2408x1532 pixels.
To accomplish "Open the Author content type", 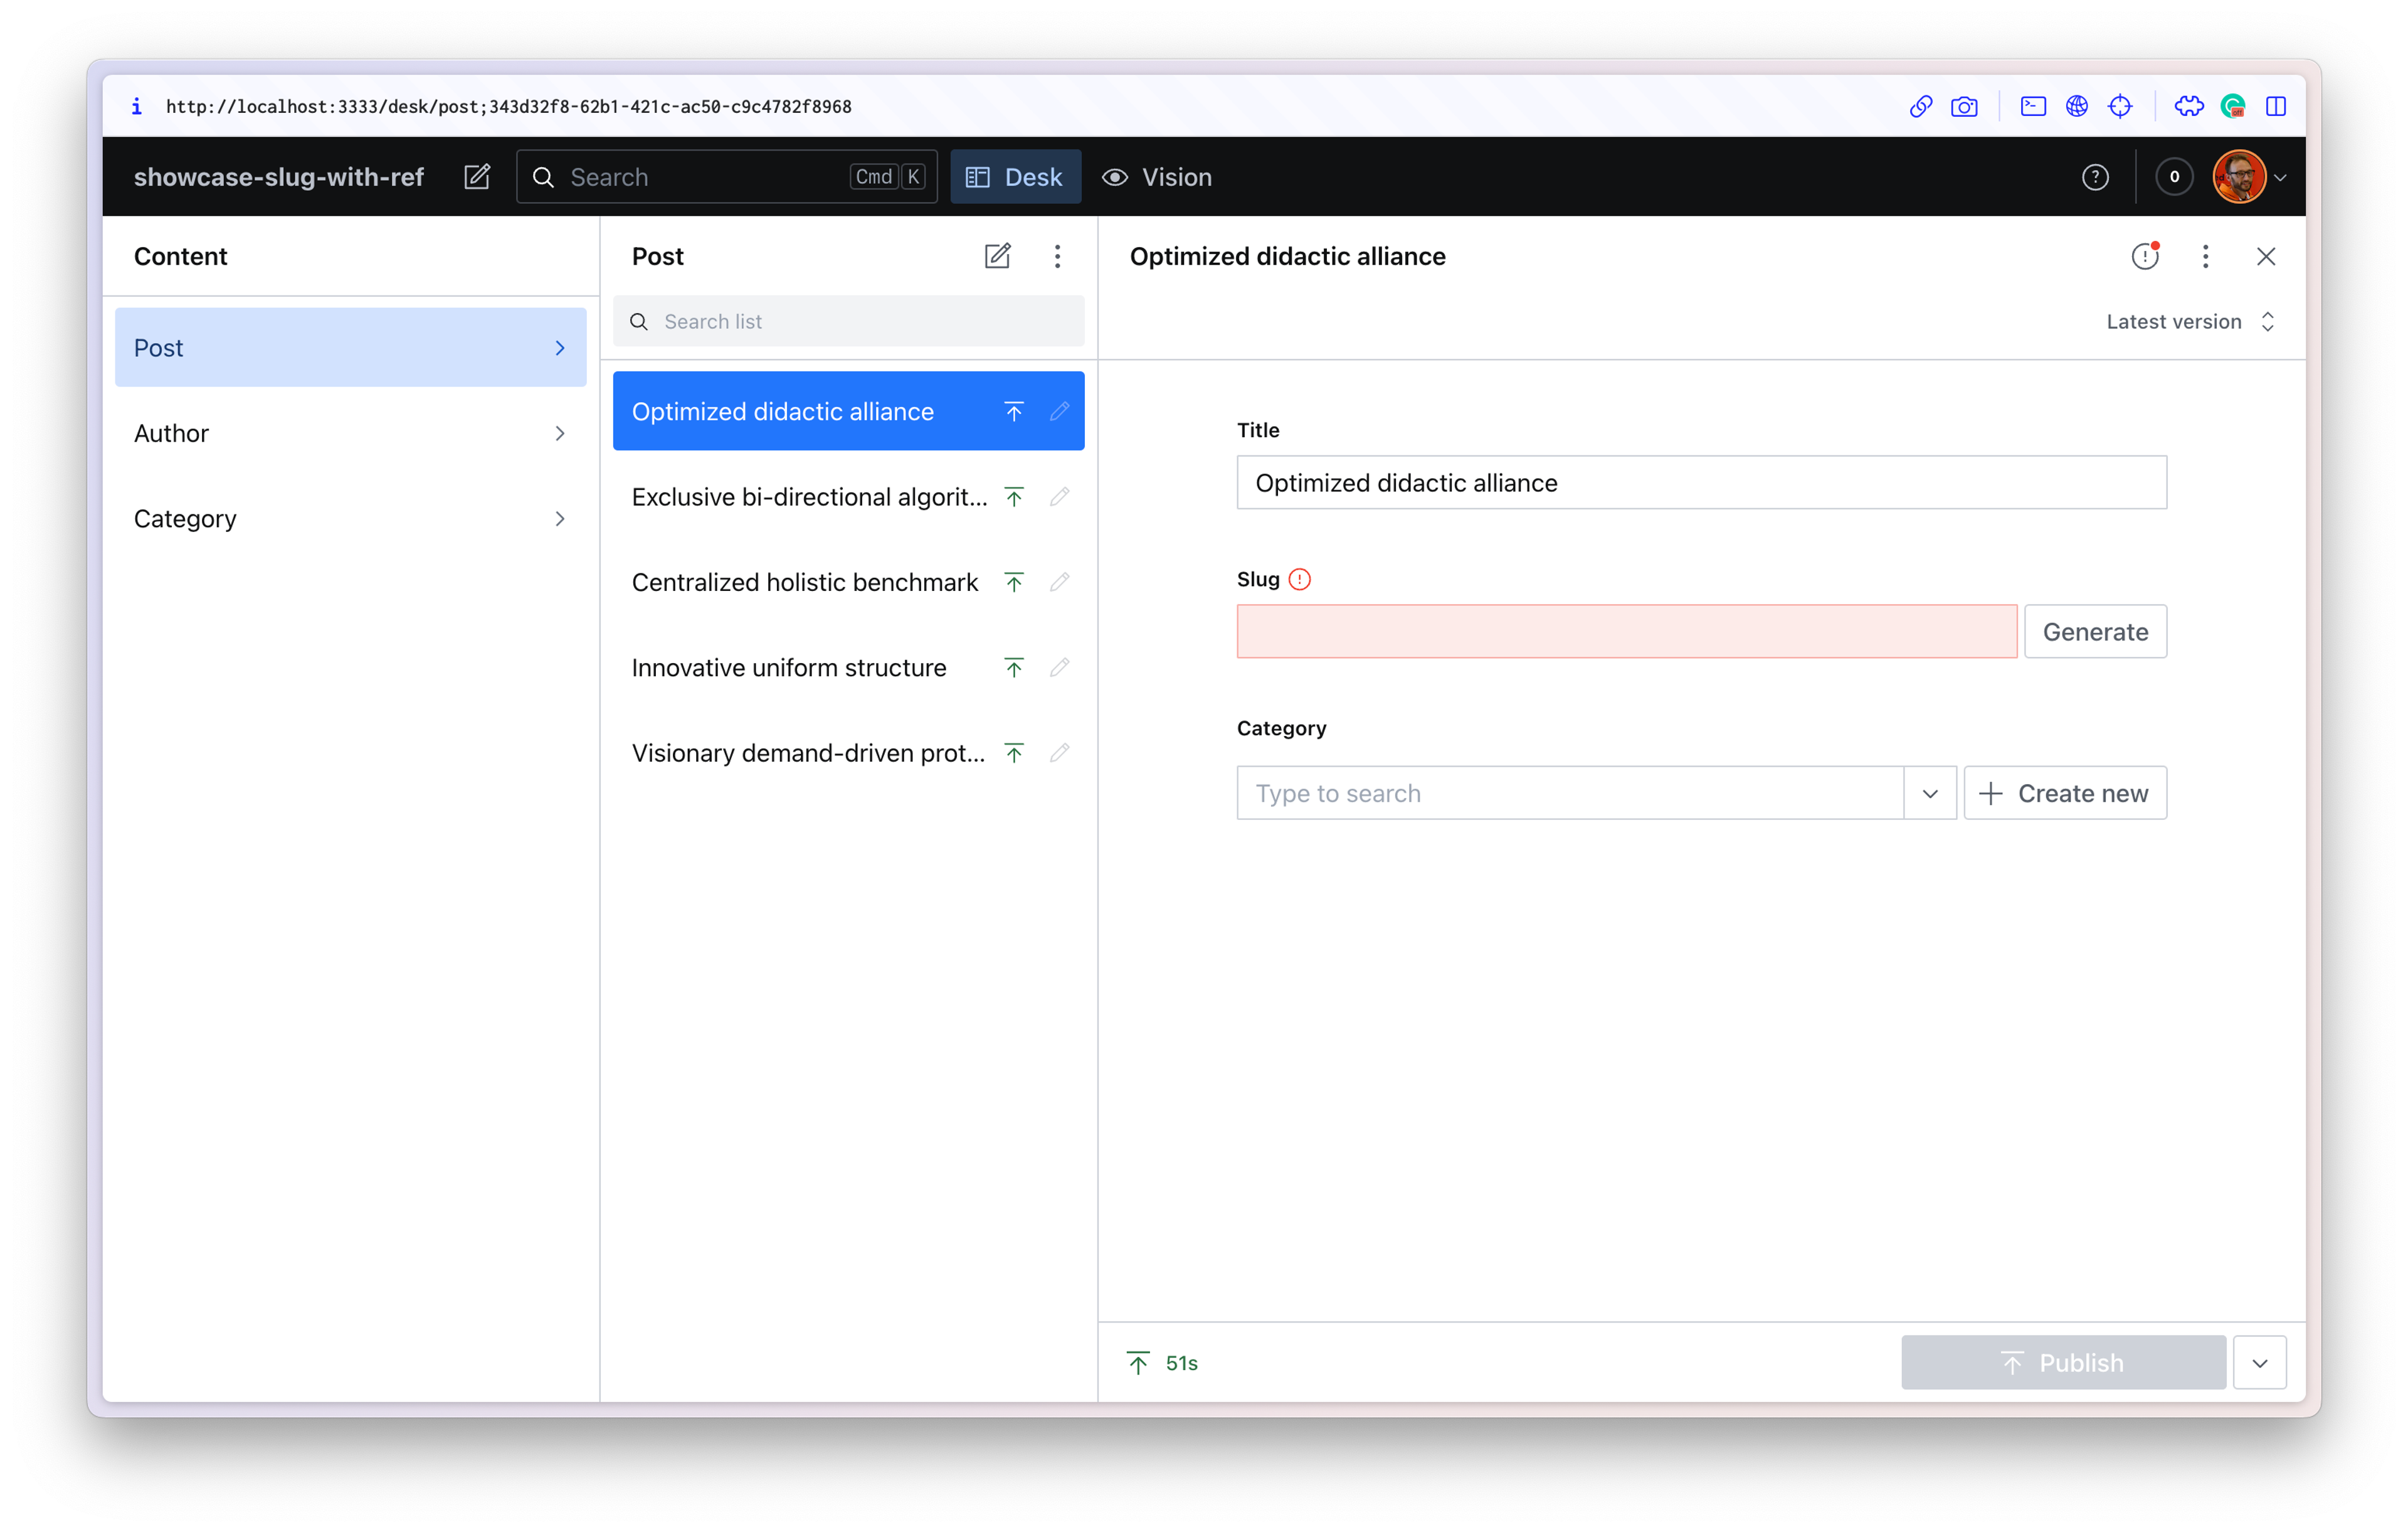I will (350, 434).
